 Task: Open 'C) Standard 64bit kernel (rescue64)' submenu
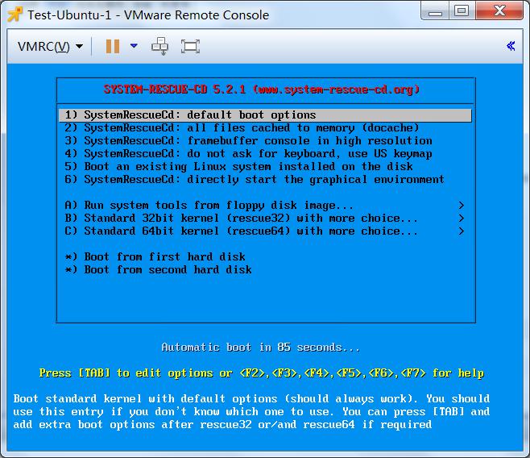(x=265, y=231)
